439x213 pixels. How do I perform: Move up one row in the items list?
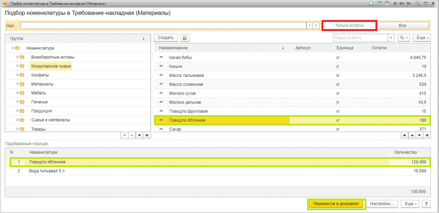click(x=412, y=135)
